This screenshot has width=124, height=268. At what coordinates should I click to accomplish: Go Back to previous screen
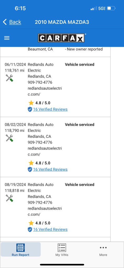[15, 22]
